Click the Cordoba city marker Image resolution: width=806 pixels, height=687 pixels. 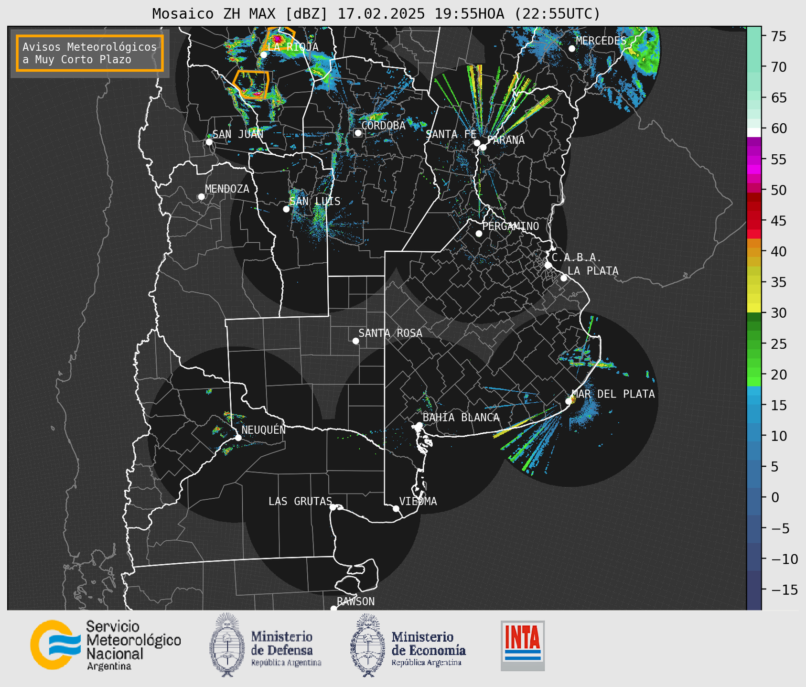click(x=358, y=133)
